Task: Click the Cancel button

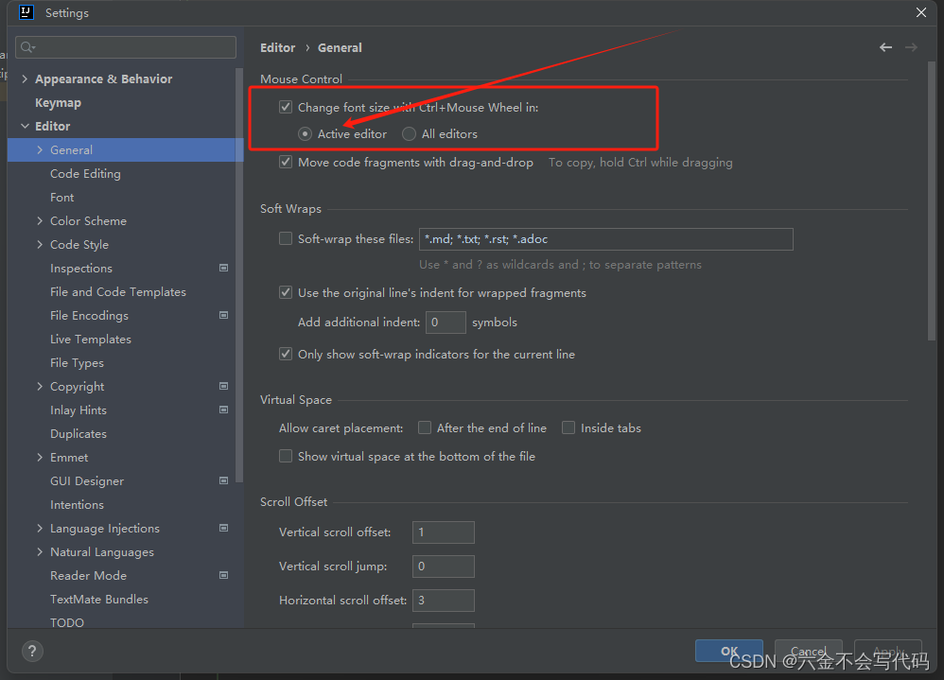Action: click(809, 651)
